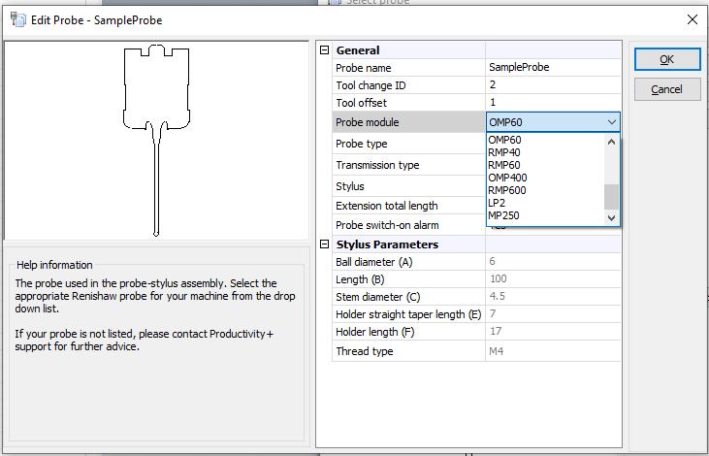
Task: Select the Extension total length row
Action: [408, 206]
